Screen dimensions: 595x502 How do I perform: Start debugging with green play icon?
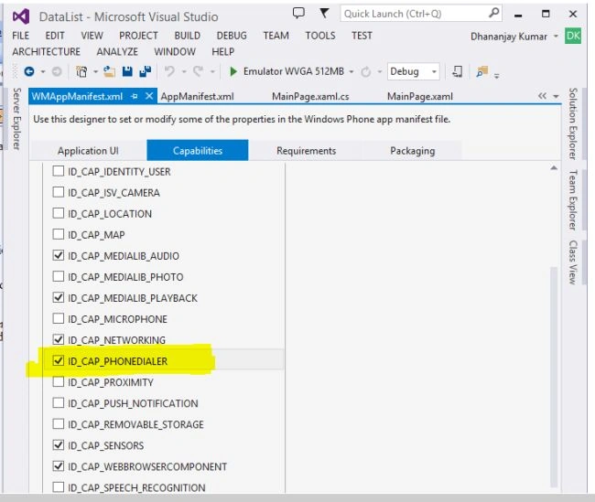(233, 71)
